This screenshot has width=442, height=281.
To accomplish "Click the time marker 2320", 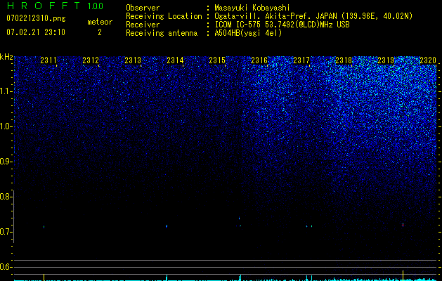I will [428, 60].
